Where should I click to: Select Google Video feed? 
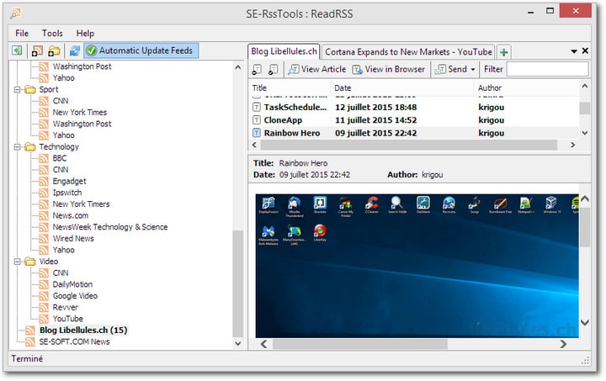75,296
